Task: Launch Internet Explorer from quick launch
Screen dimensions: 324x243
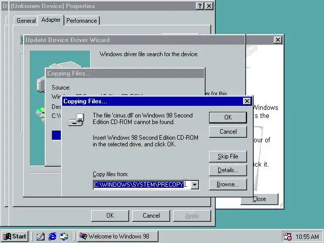Action: (52, 236)
